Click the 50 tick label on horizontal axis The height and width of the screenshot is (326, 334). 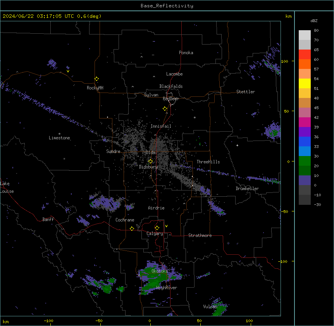click(x=199, y=321)
